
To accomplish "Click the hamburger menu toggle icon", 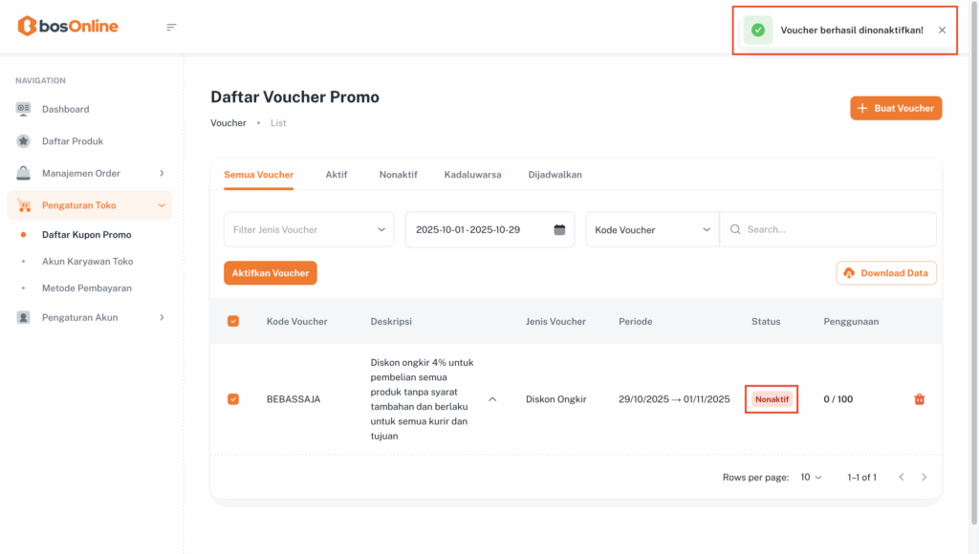I will (x=171, y=27).
